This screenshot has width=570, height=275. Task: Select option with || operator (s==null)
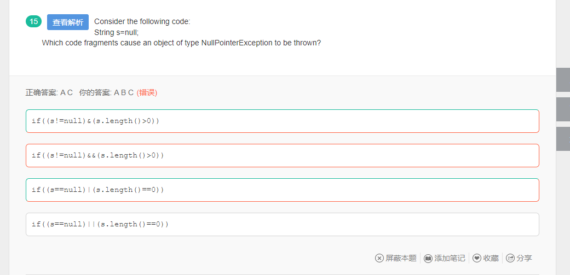[283, 224]
